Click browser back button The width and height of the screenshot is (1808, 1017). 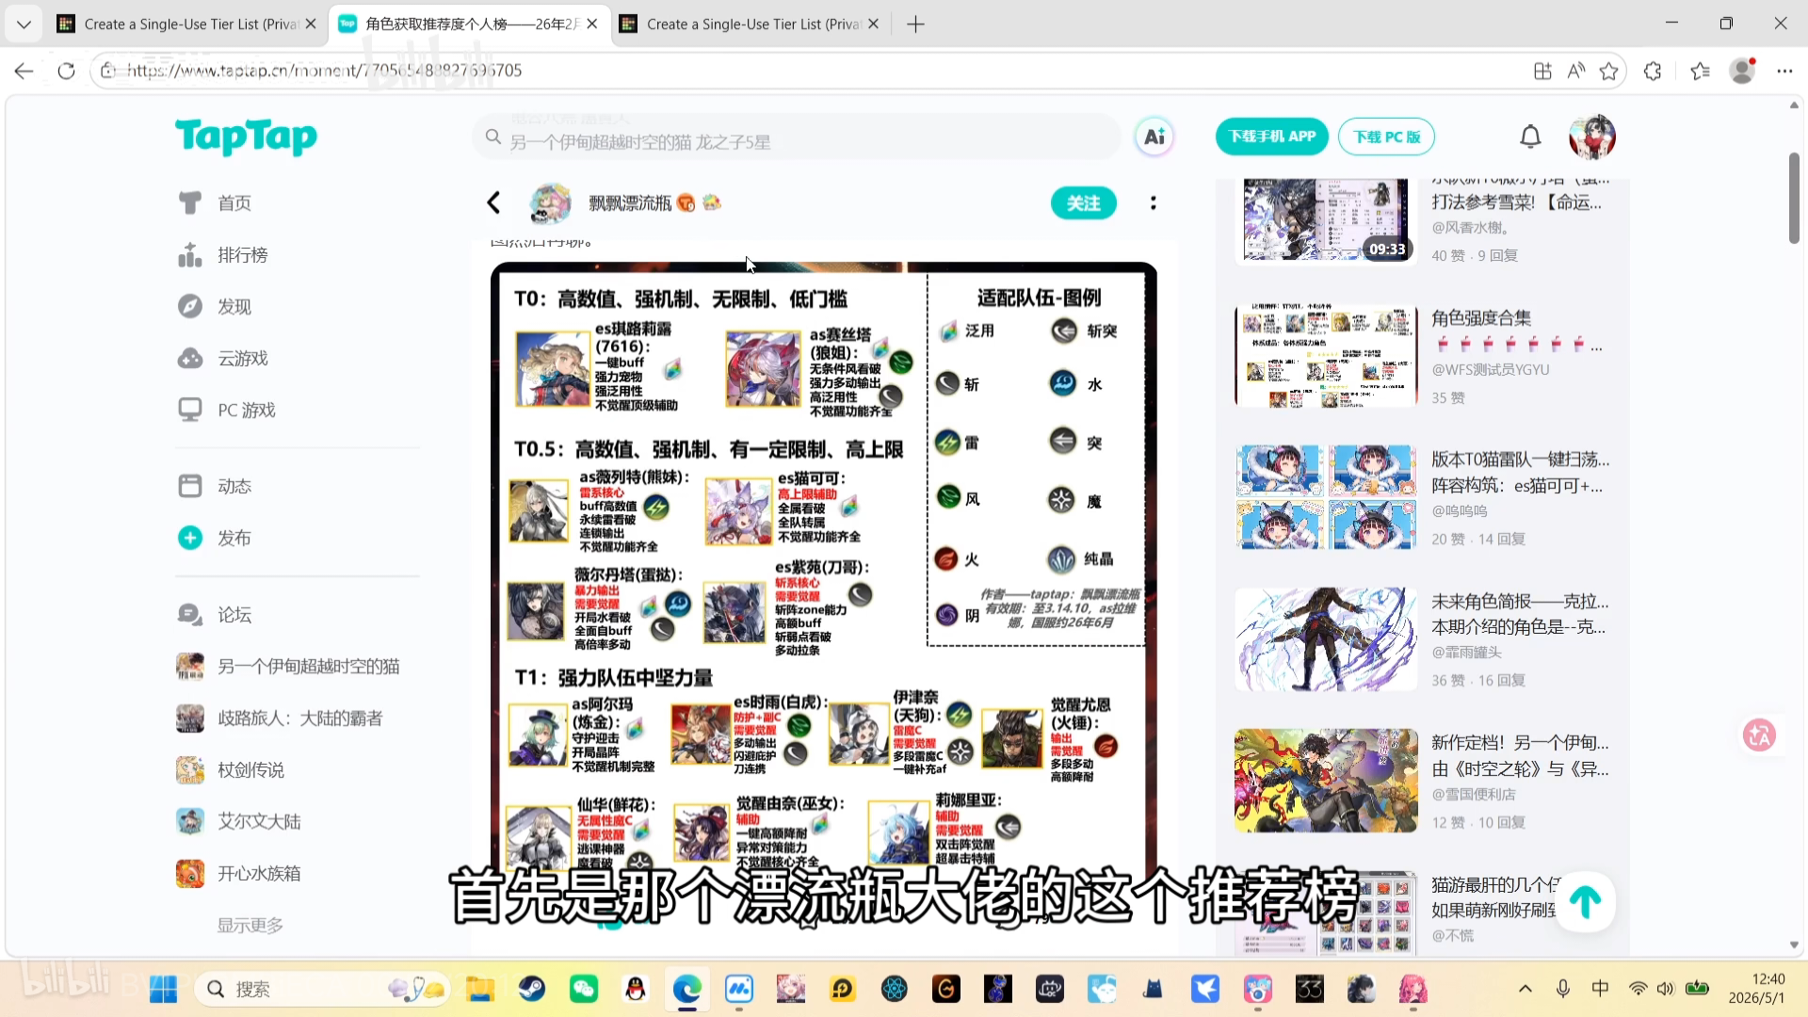pyautogui.click(x=24, y=72)
